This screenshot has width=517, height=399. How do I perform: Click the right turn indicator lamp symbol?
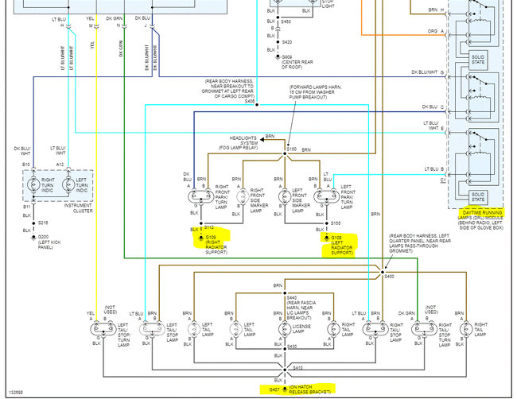point(33,184)
